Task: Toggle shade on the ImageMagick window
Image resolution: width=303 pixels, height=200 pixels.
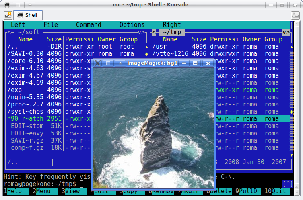Action: 120,63
